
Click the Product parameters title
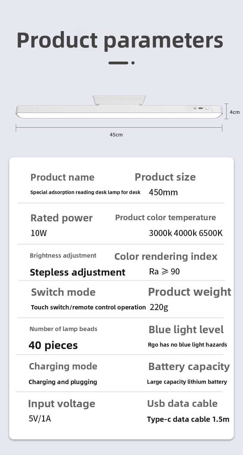[x=120, y=40]
